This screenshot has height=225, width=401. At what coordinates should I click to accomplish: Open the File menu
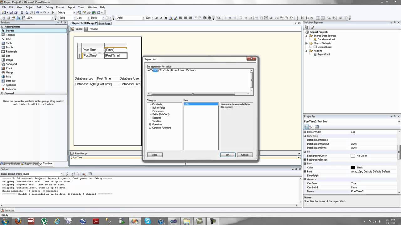[4, 7]
